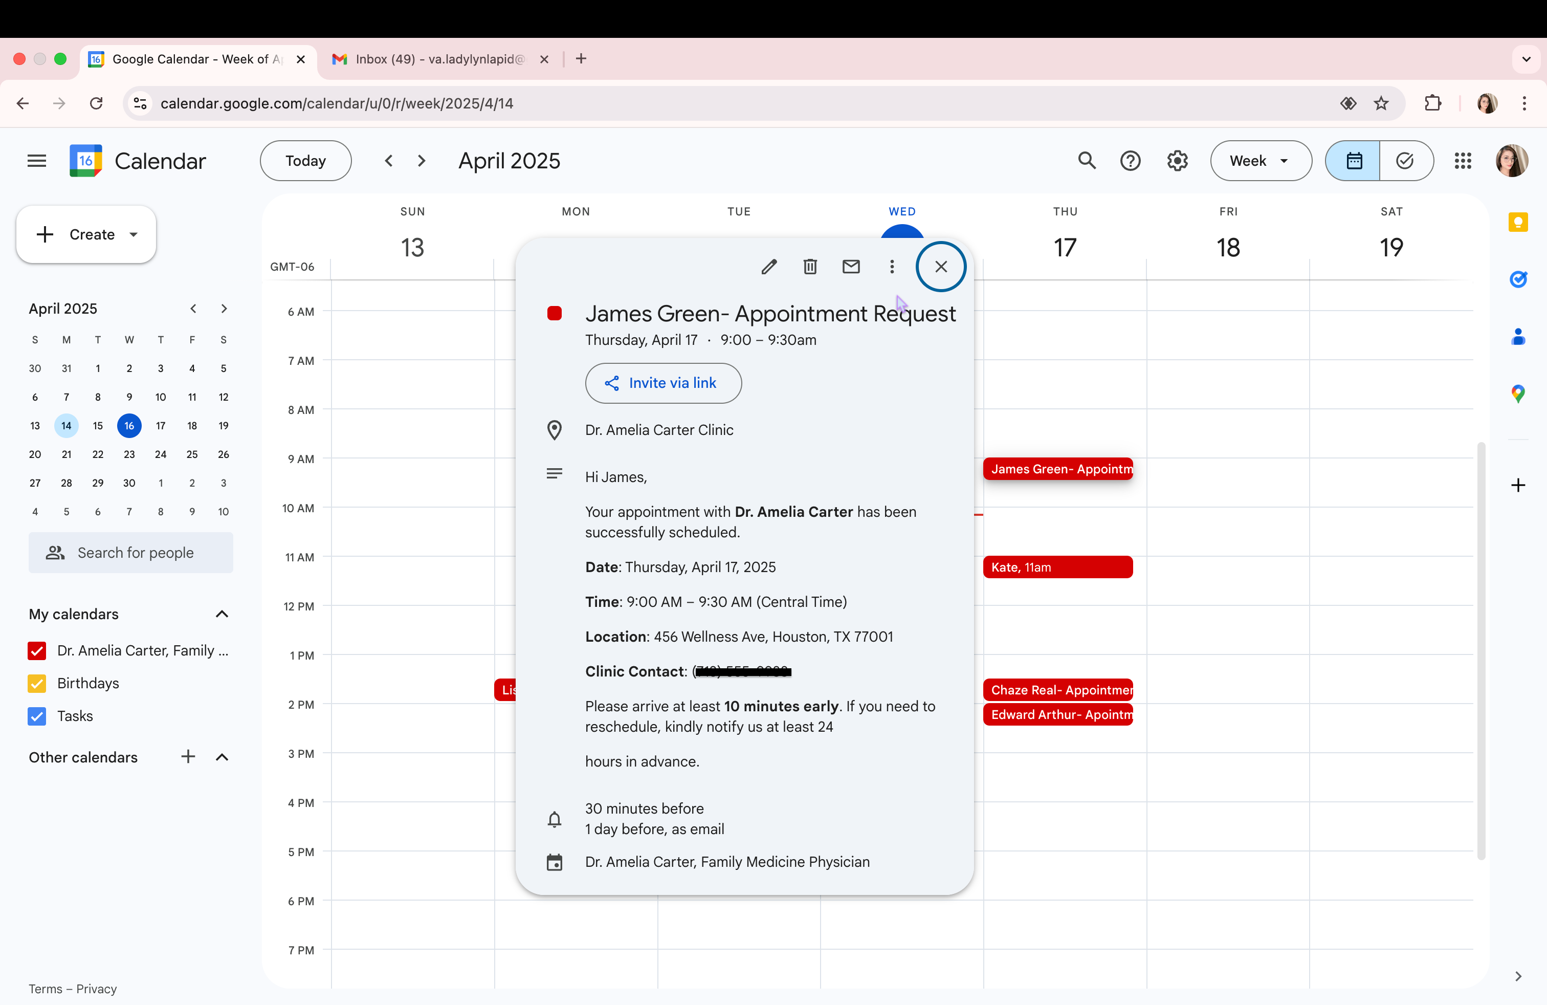
Task: Show next month in mini calendar
Action: click(x=224, y=309)
